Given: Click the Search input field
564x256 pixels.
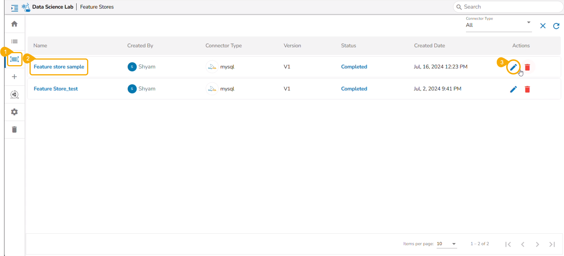Looking at the screenshot, I should 508,7.
